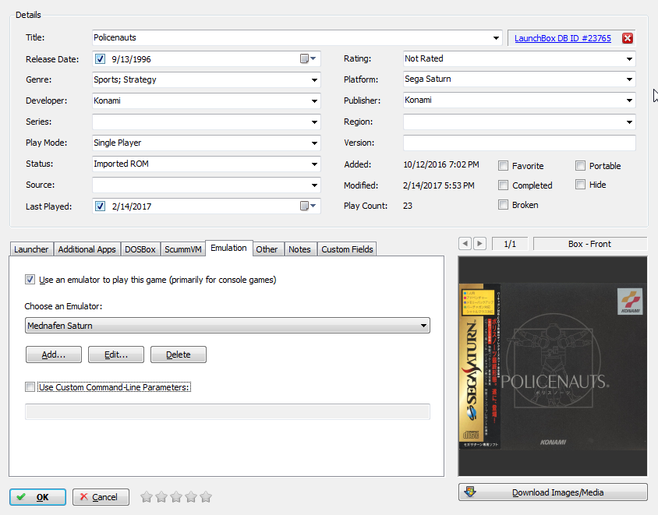Open the Additional Apps tab
This screenshot has height=515, width=658.
coord(87,249)
